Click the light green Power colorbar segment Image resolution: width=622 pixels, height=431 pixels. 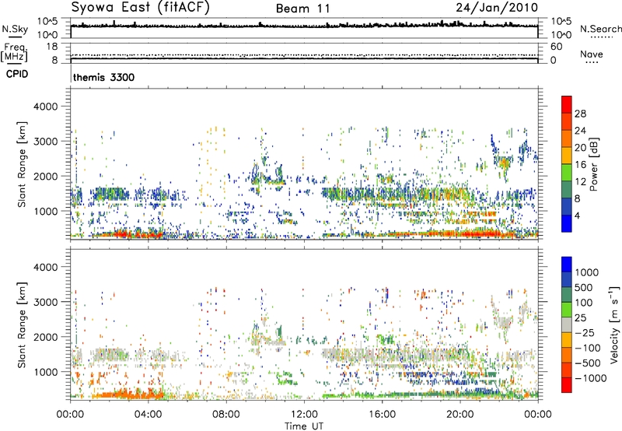click(567, 173)
